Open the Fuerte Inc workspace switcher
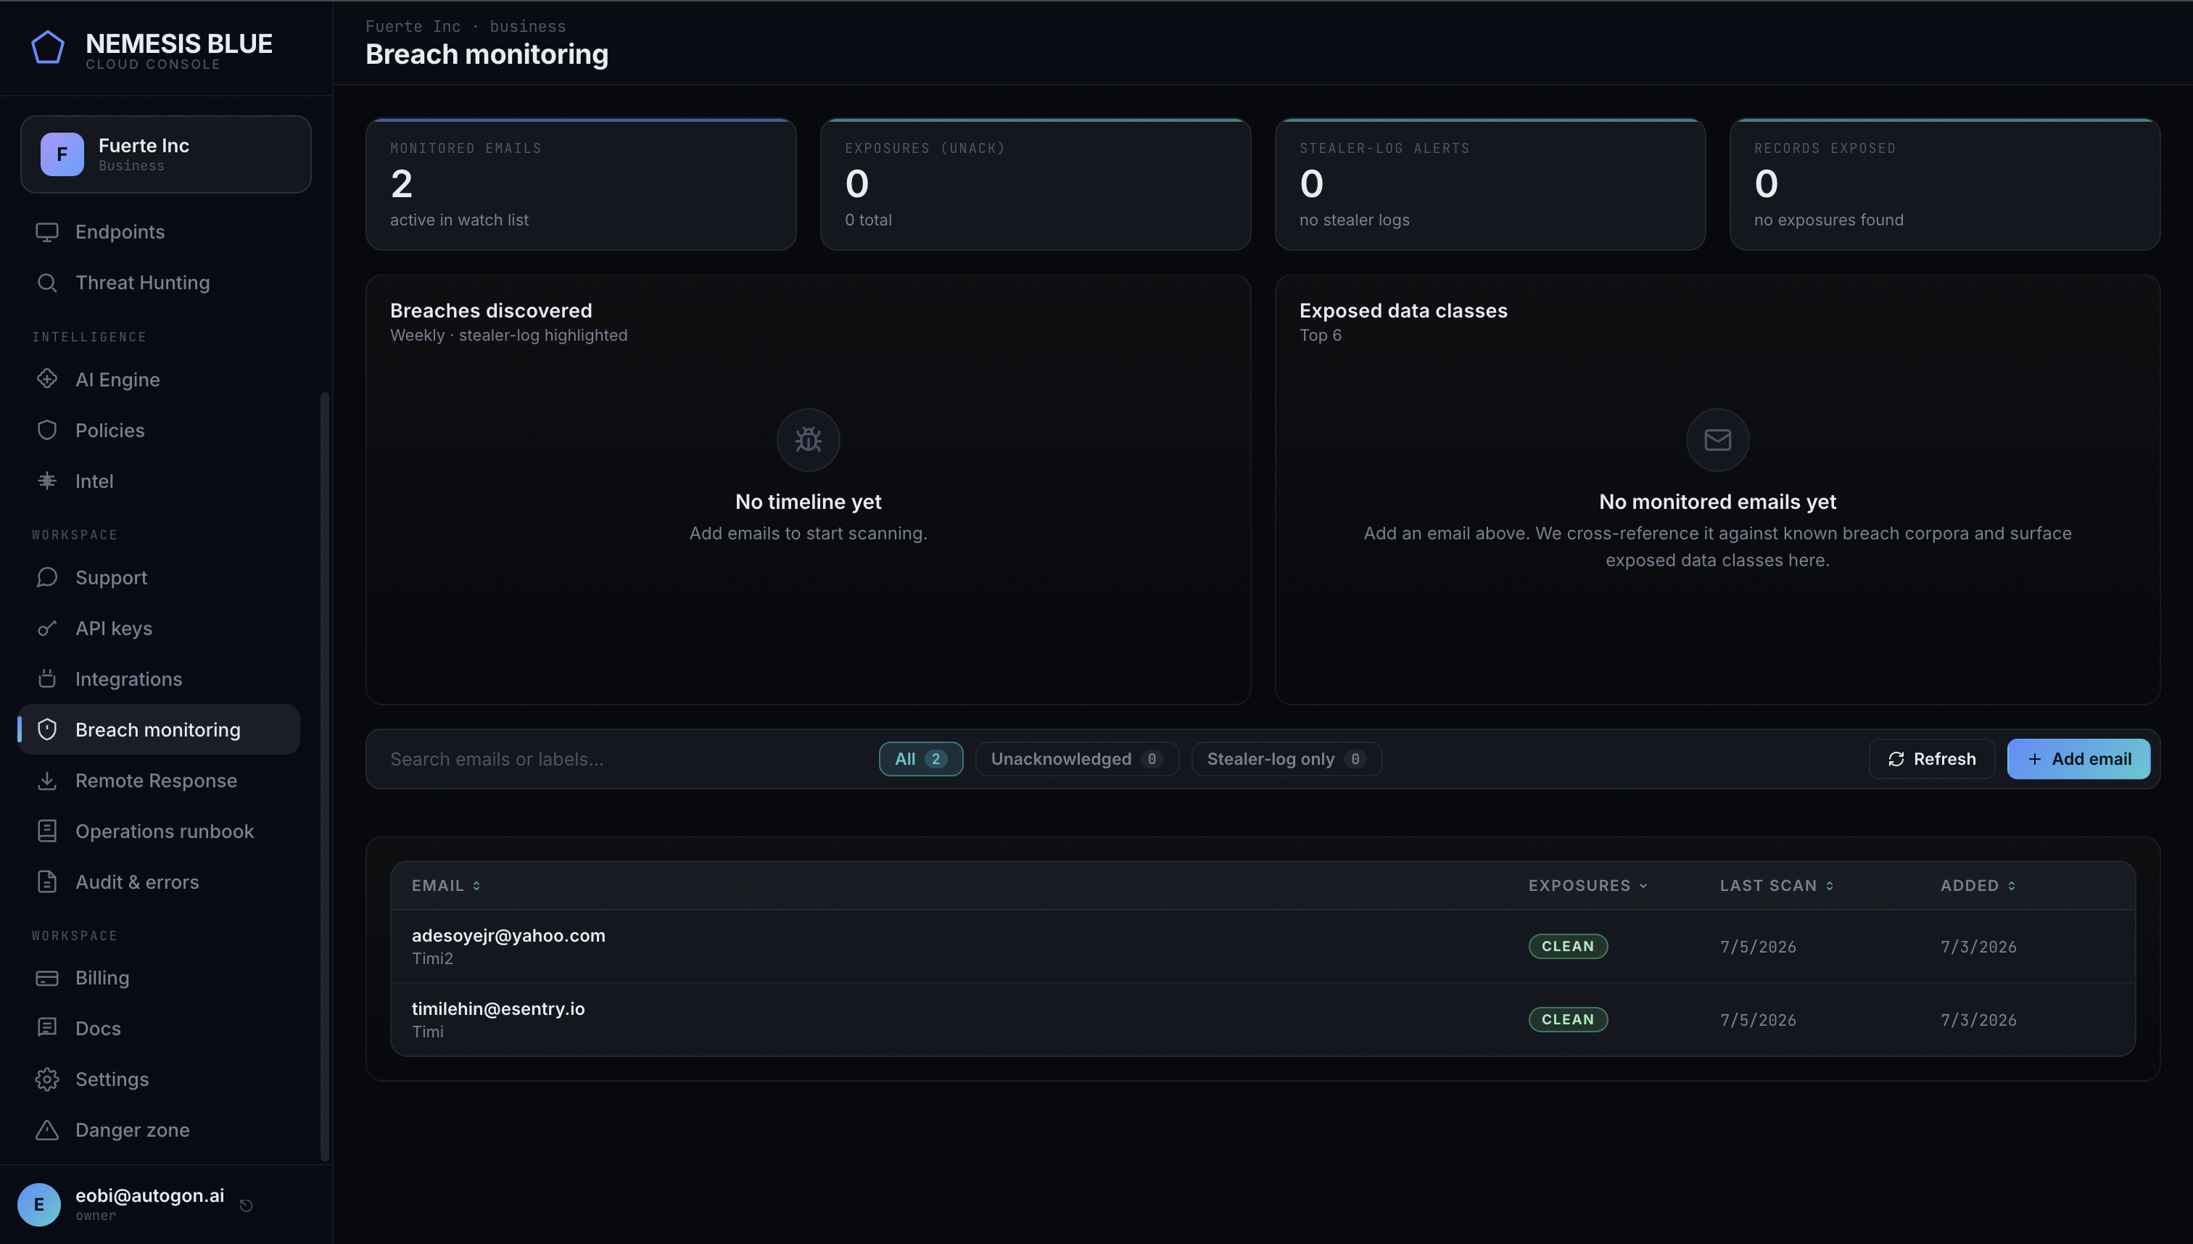This screenshot has width=2193, height=1244. coord(166,154)
